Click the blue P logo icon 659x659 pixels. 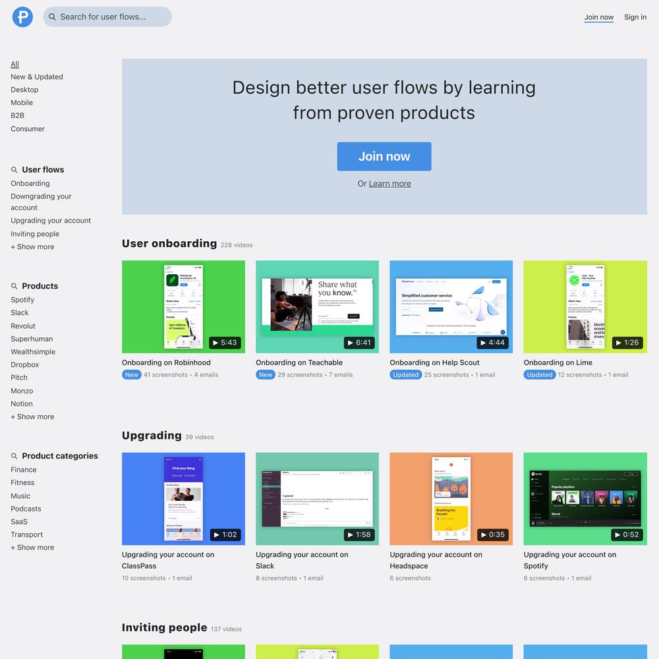(x=22, y=17)
